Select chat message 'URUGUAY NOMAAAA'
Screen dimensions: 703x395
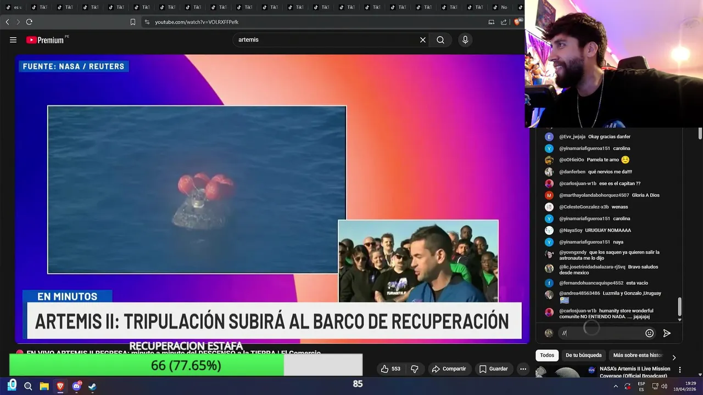[x=608, y=230]
